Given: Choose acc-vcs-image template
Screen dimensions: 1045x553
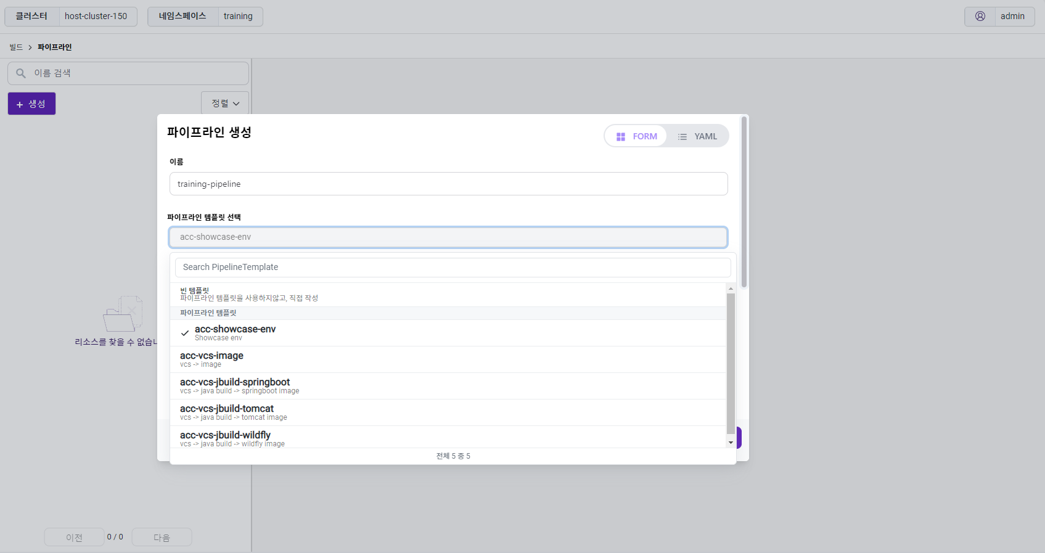Looking at the screenshot, I should 448,359.
